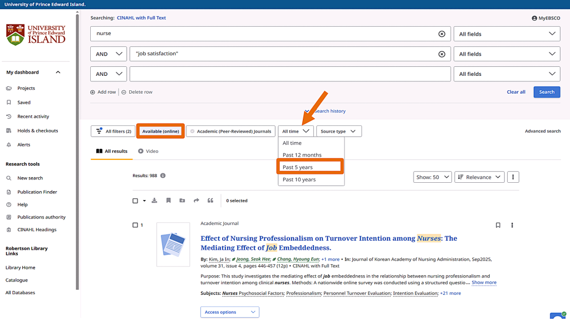
Task: Click the cite quotation-mark icon
Action: coord(210,201)
